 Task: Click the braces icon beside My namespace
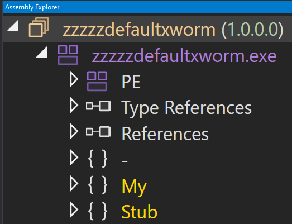[98, 185]
